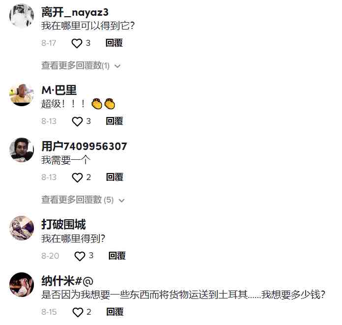
Task: Open 打破围城's avatar image
Action: 22,228
